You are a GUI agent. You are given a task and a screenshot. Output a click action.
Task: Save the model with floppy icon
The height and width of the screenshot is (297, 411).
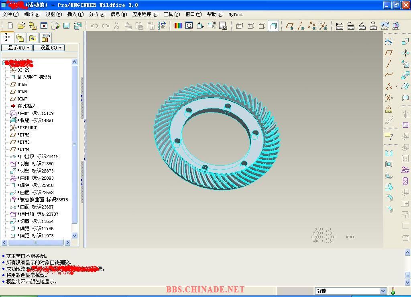(x=66, y=26)
